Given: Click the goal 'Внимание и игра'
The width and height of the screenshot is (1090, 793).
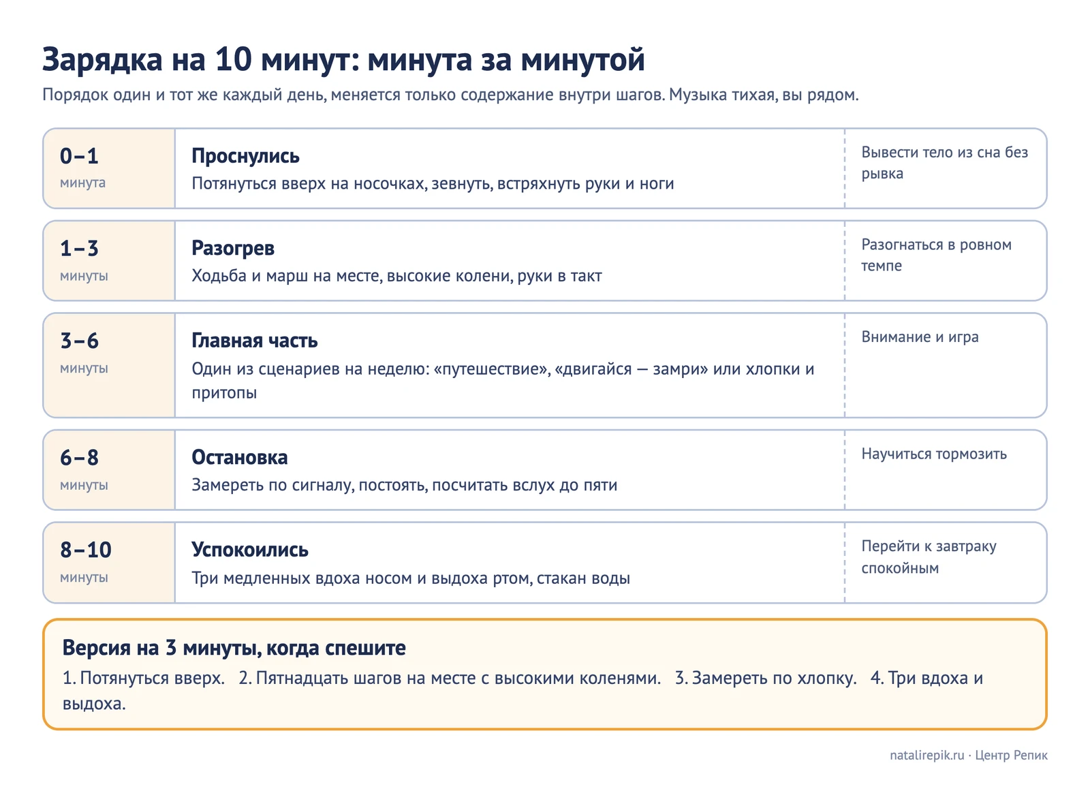Looking at the screenshot, I should click(920, 337).
